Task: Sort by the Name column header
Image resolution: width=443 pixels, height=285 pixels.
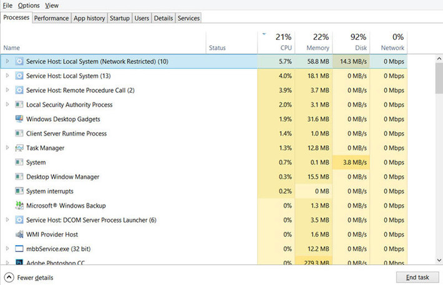Action: (x=103, y=42)
